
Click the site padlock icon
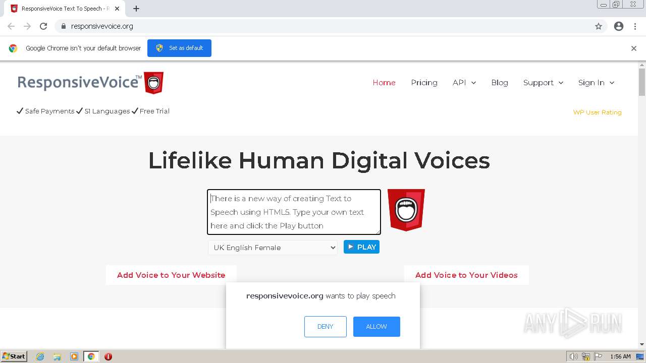[63, 26]
